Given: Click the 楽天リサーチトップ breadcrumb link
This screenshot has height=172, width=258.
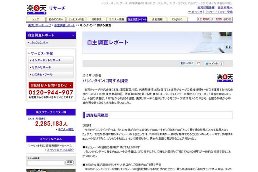Looking at the screenshot, I should [40, 25].
